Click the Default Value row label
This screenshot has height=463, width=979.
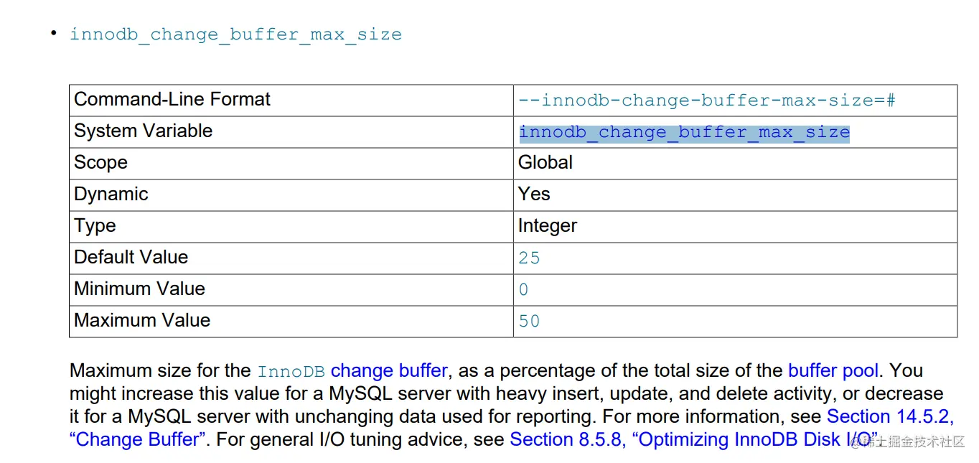[131, 257]
